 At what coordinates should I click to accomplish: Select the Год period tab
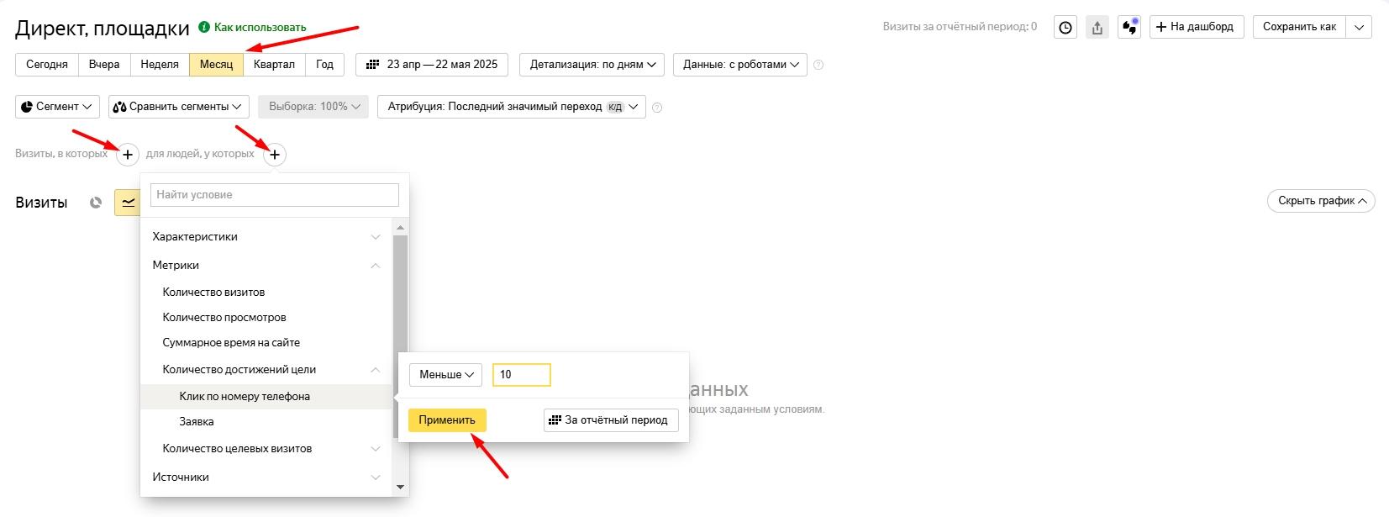point(325,65)
